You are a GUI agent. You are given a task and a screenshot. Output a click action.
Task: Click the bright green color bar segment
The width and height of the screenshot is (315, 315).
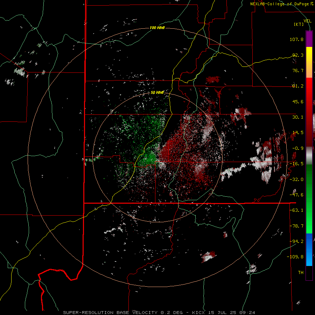click(309, 199)
